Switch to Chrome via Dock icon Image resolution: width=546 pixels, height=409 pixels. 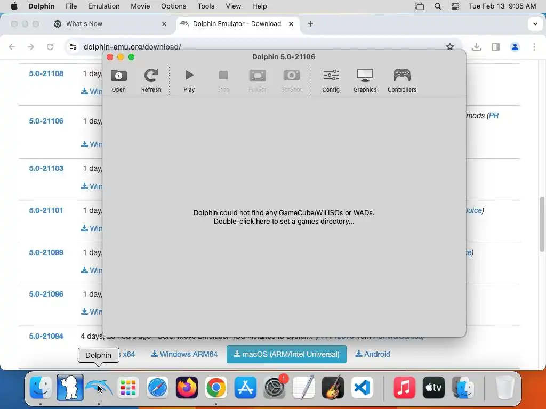pos(216,388)
